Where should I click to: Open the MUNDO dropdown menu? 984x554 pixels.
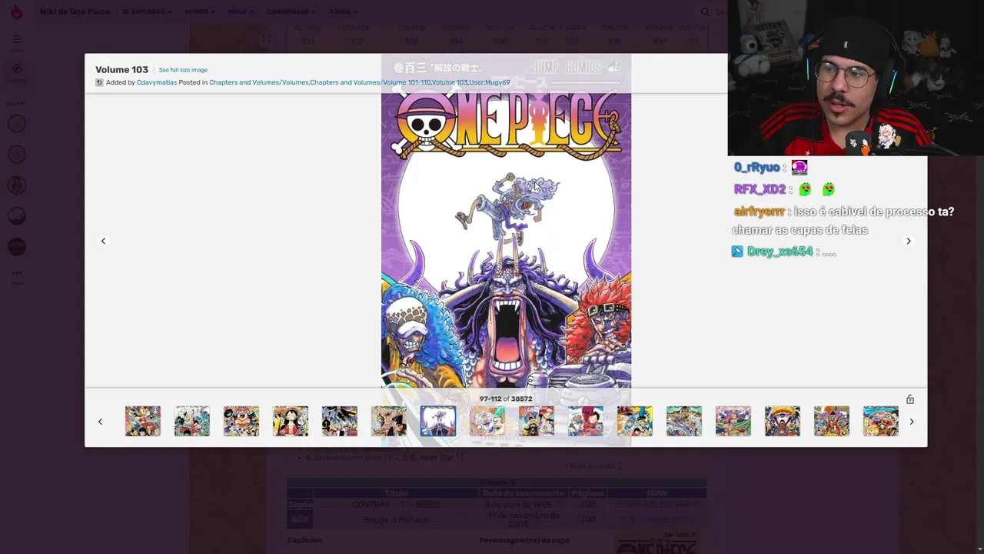pyautogui.click(x=200, y=12)
